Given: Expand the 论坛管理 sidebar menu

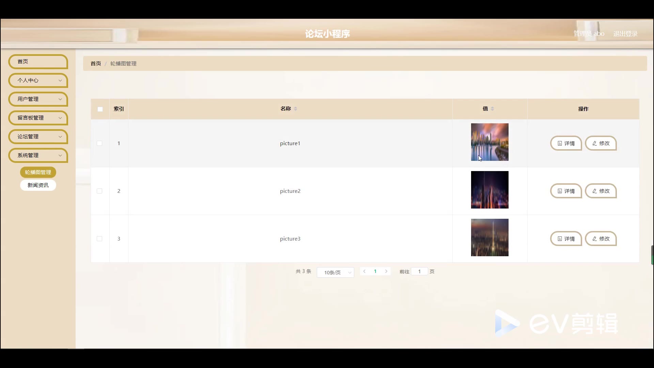Looking at the screenshot, I should [38, 137].
